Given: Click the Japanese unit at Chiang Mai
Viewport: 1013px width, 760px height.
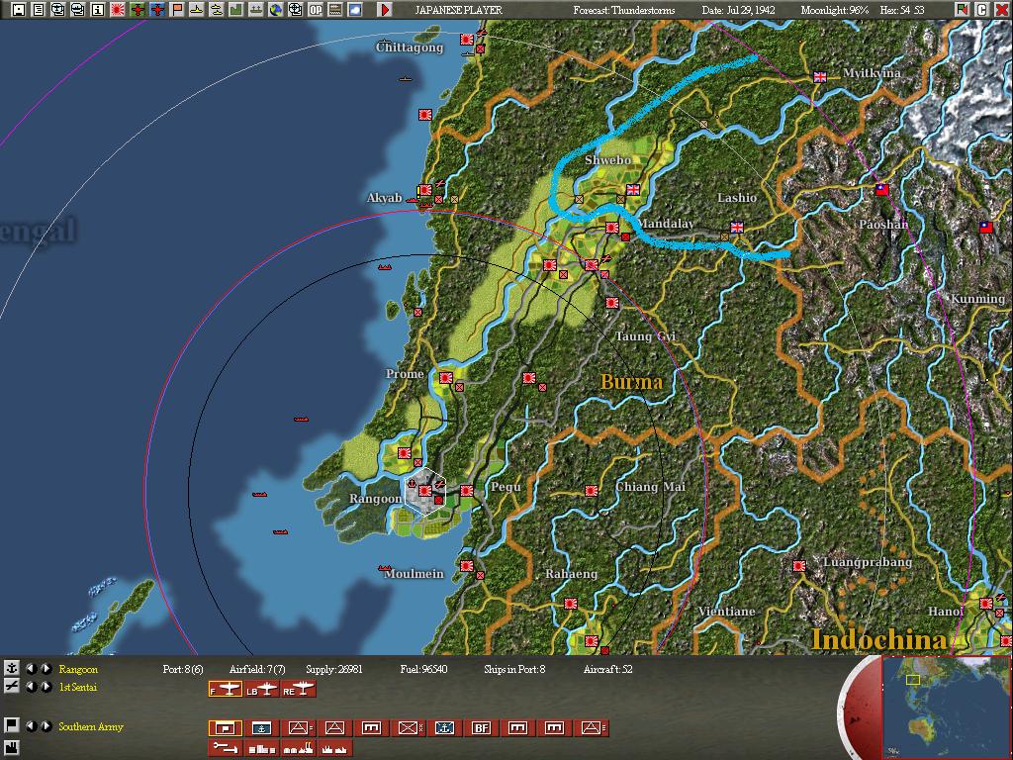Looking at the screenshot, I should [592, 491].
